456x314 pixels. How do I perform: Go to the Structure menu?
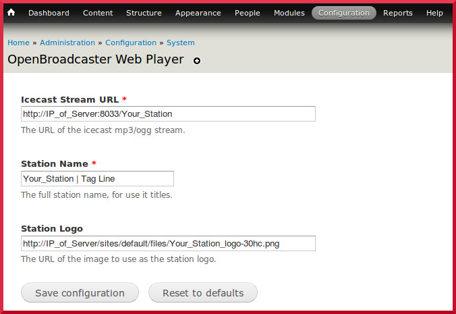(144, 13)
